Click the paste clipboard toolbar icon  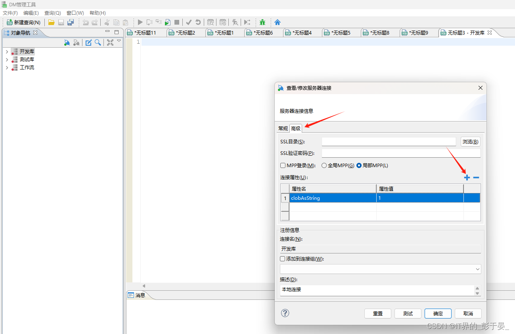[125, 23]
